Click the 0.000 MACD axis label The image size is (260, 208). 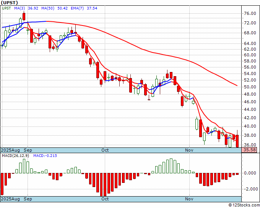point(250,173)
